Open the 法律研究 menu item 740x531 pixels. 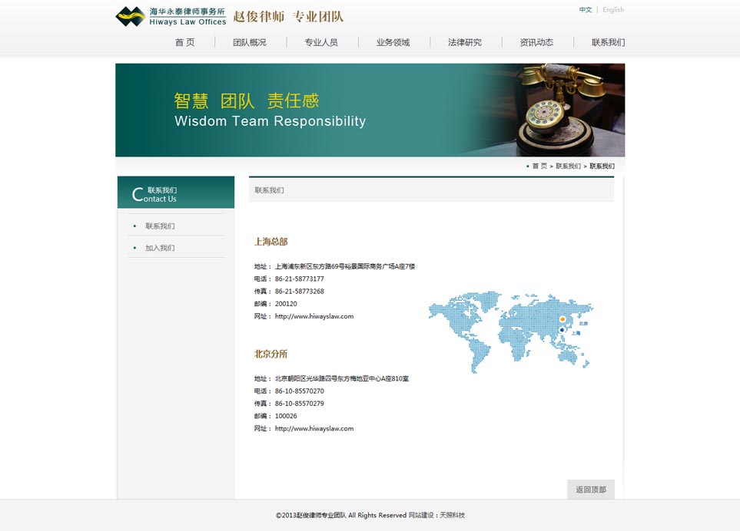[x=465, y=42]
